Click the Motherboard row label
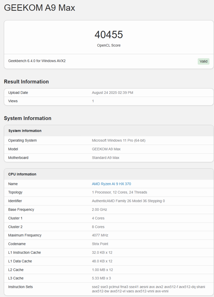Viewport: 214px width, 297px height. point(18,158)
